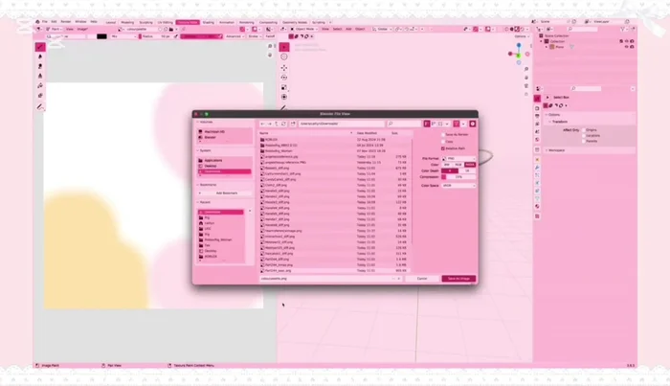Uncheck the Relative Path checkbox
The height and width of the screenshot is (386, 670).
tap(443, 148)
